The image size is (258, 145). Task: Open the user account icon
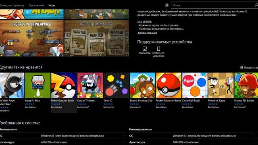pos(166,5)
